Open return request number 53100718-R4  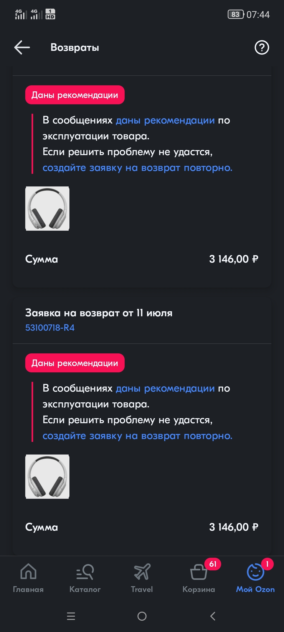(50, 328)
